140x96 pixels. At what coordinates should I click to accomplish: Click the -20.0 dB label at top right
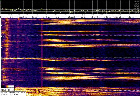pos(136,2)
